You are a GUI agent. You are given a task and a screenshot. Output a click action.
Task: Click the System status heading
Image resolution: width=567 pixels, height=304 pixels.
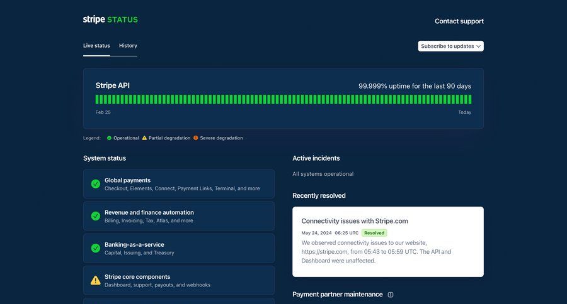click(x=105, y=158)
